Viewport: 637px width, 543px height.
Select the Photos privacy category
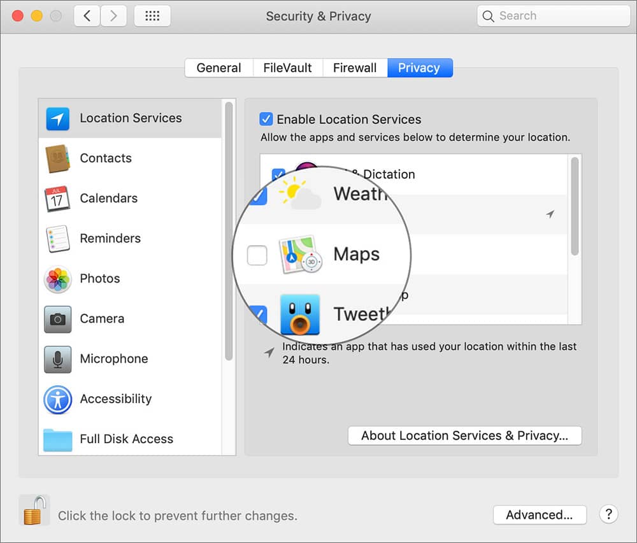[x=100, y=278]
